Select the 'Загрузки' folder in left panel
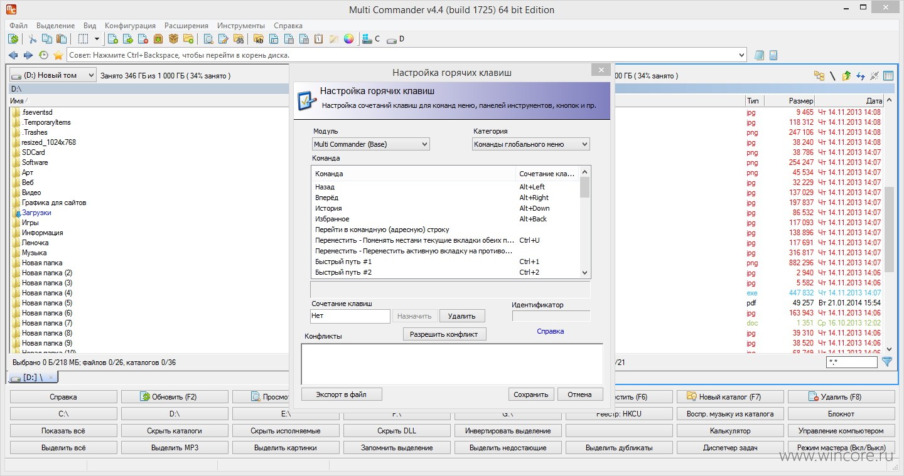 pyautogui.click(x=36, y=213)
